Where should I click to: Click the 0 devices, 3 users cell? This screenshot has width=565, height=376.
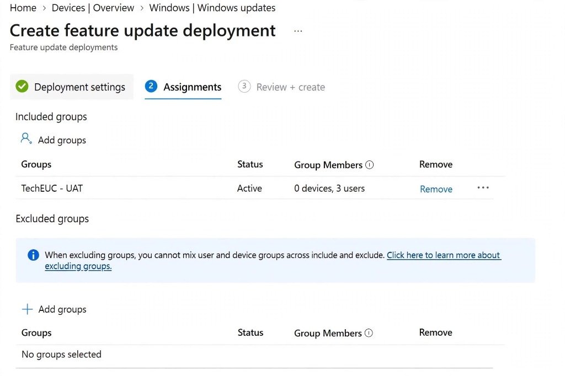[x=329, y=189]
